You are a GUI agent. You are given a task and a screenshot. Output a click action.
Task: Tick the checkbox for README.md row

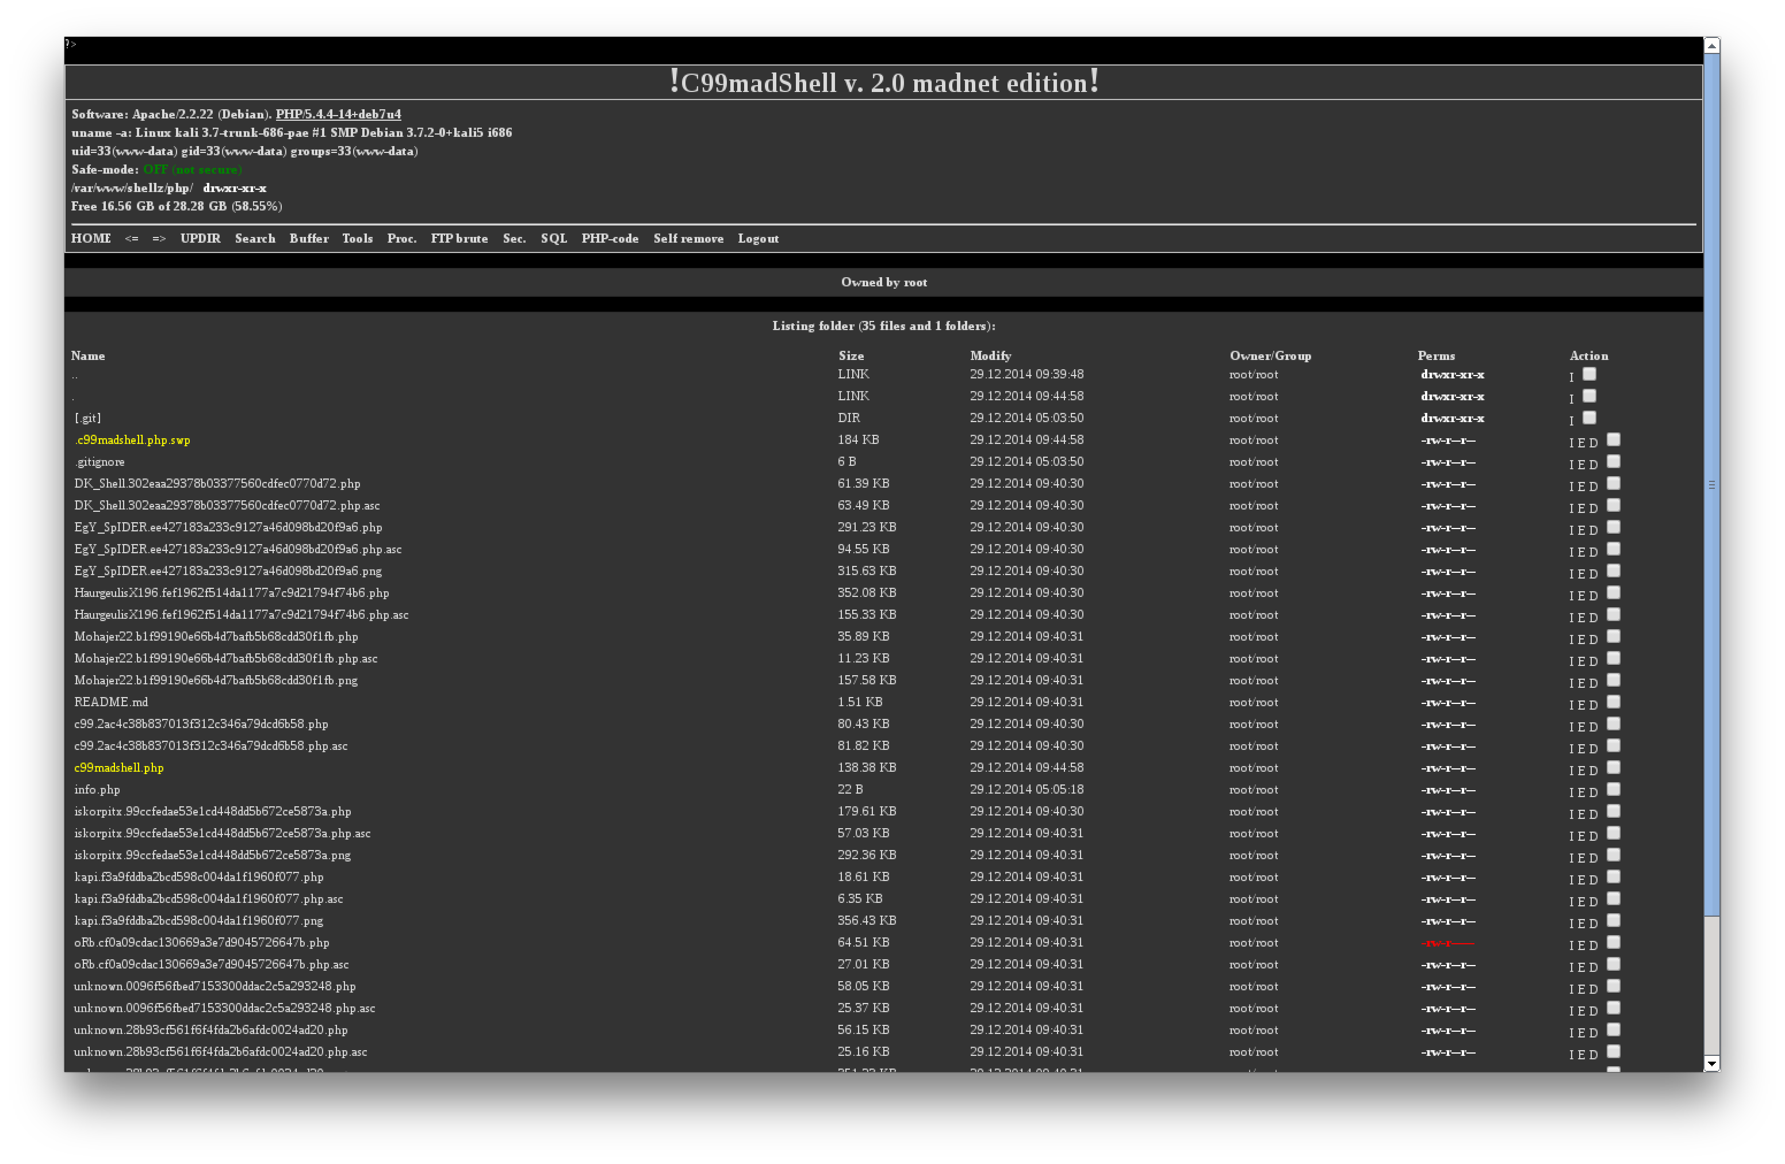click(x=1613, y=701)
